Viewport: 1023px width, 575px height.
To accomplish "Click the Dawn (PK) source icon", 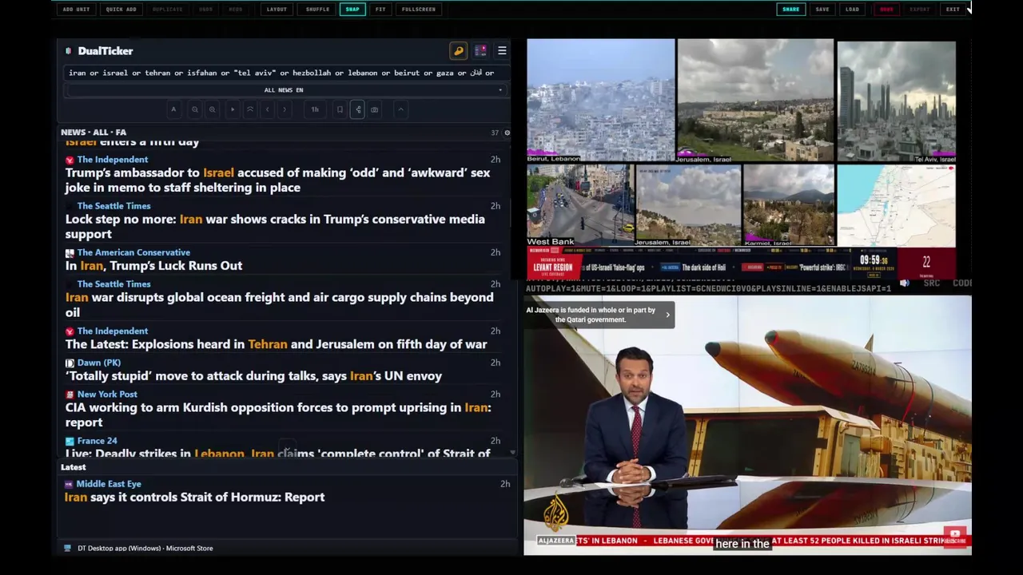I will click(70, 363).
